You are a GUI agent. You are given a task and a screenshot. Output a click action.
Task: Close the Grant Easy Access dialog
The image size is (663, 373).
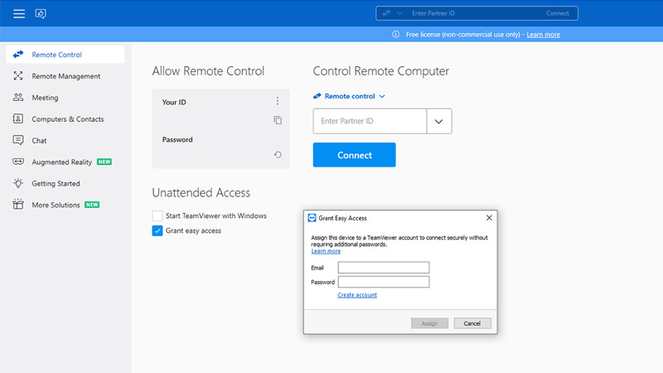click(489, 217)
